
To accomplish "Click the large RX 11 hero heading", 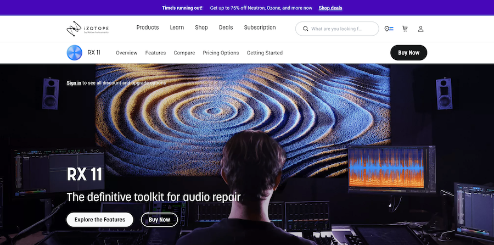I will coord(85,174).
